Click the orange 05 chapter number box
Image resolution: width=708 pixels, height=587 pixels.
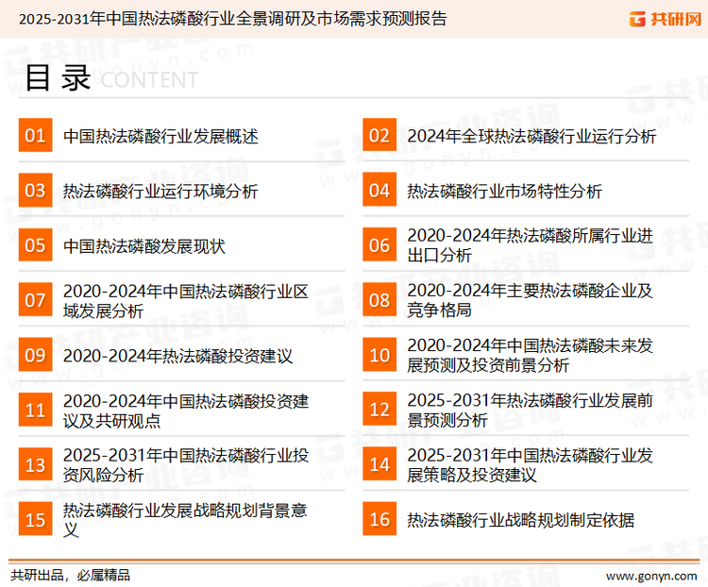(x=35, y=245)
